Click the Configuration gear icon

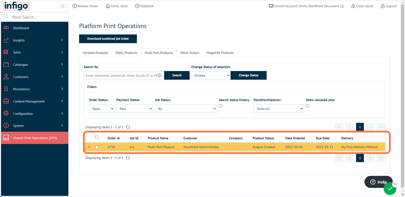point(6,114)
